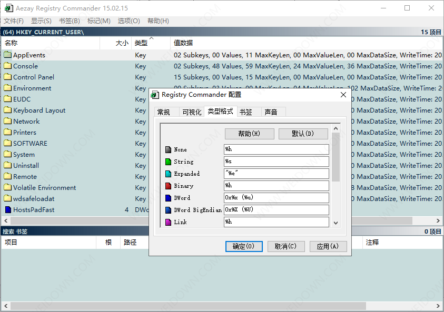444x312 pixels.
Task: Open the 书签(B) menu
Action: [70, 21]
